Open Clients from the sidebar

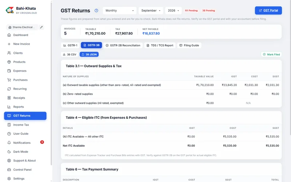click(x=25, y=53)
